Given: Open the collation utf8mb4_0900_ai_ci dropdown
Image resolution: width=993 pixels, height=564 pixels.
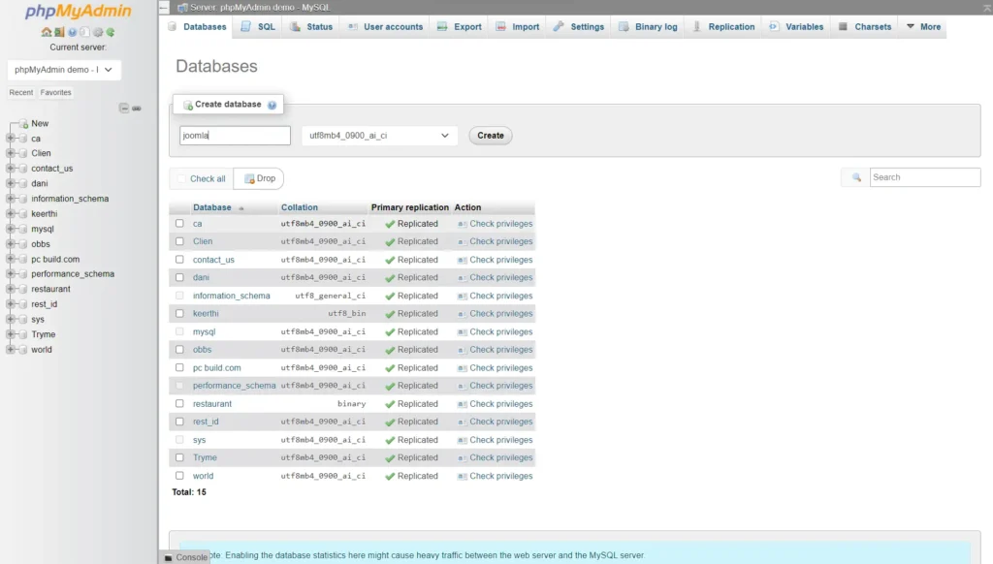Looking at the screenshot, I should [379, 136].
